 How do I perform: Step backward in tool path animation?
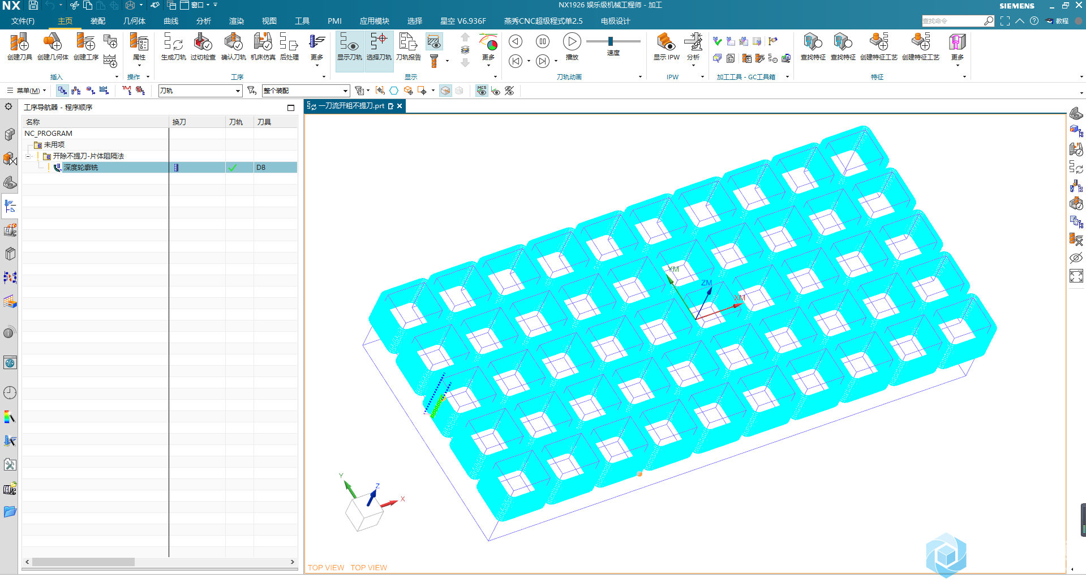click(x=516, y=41)
